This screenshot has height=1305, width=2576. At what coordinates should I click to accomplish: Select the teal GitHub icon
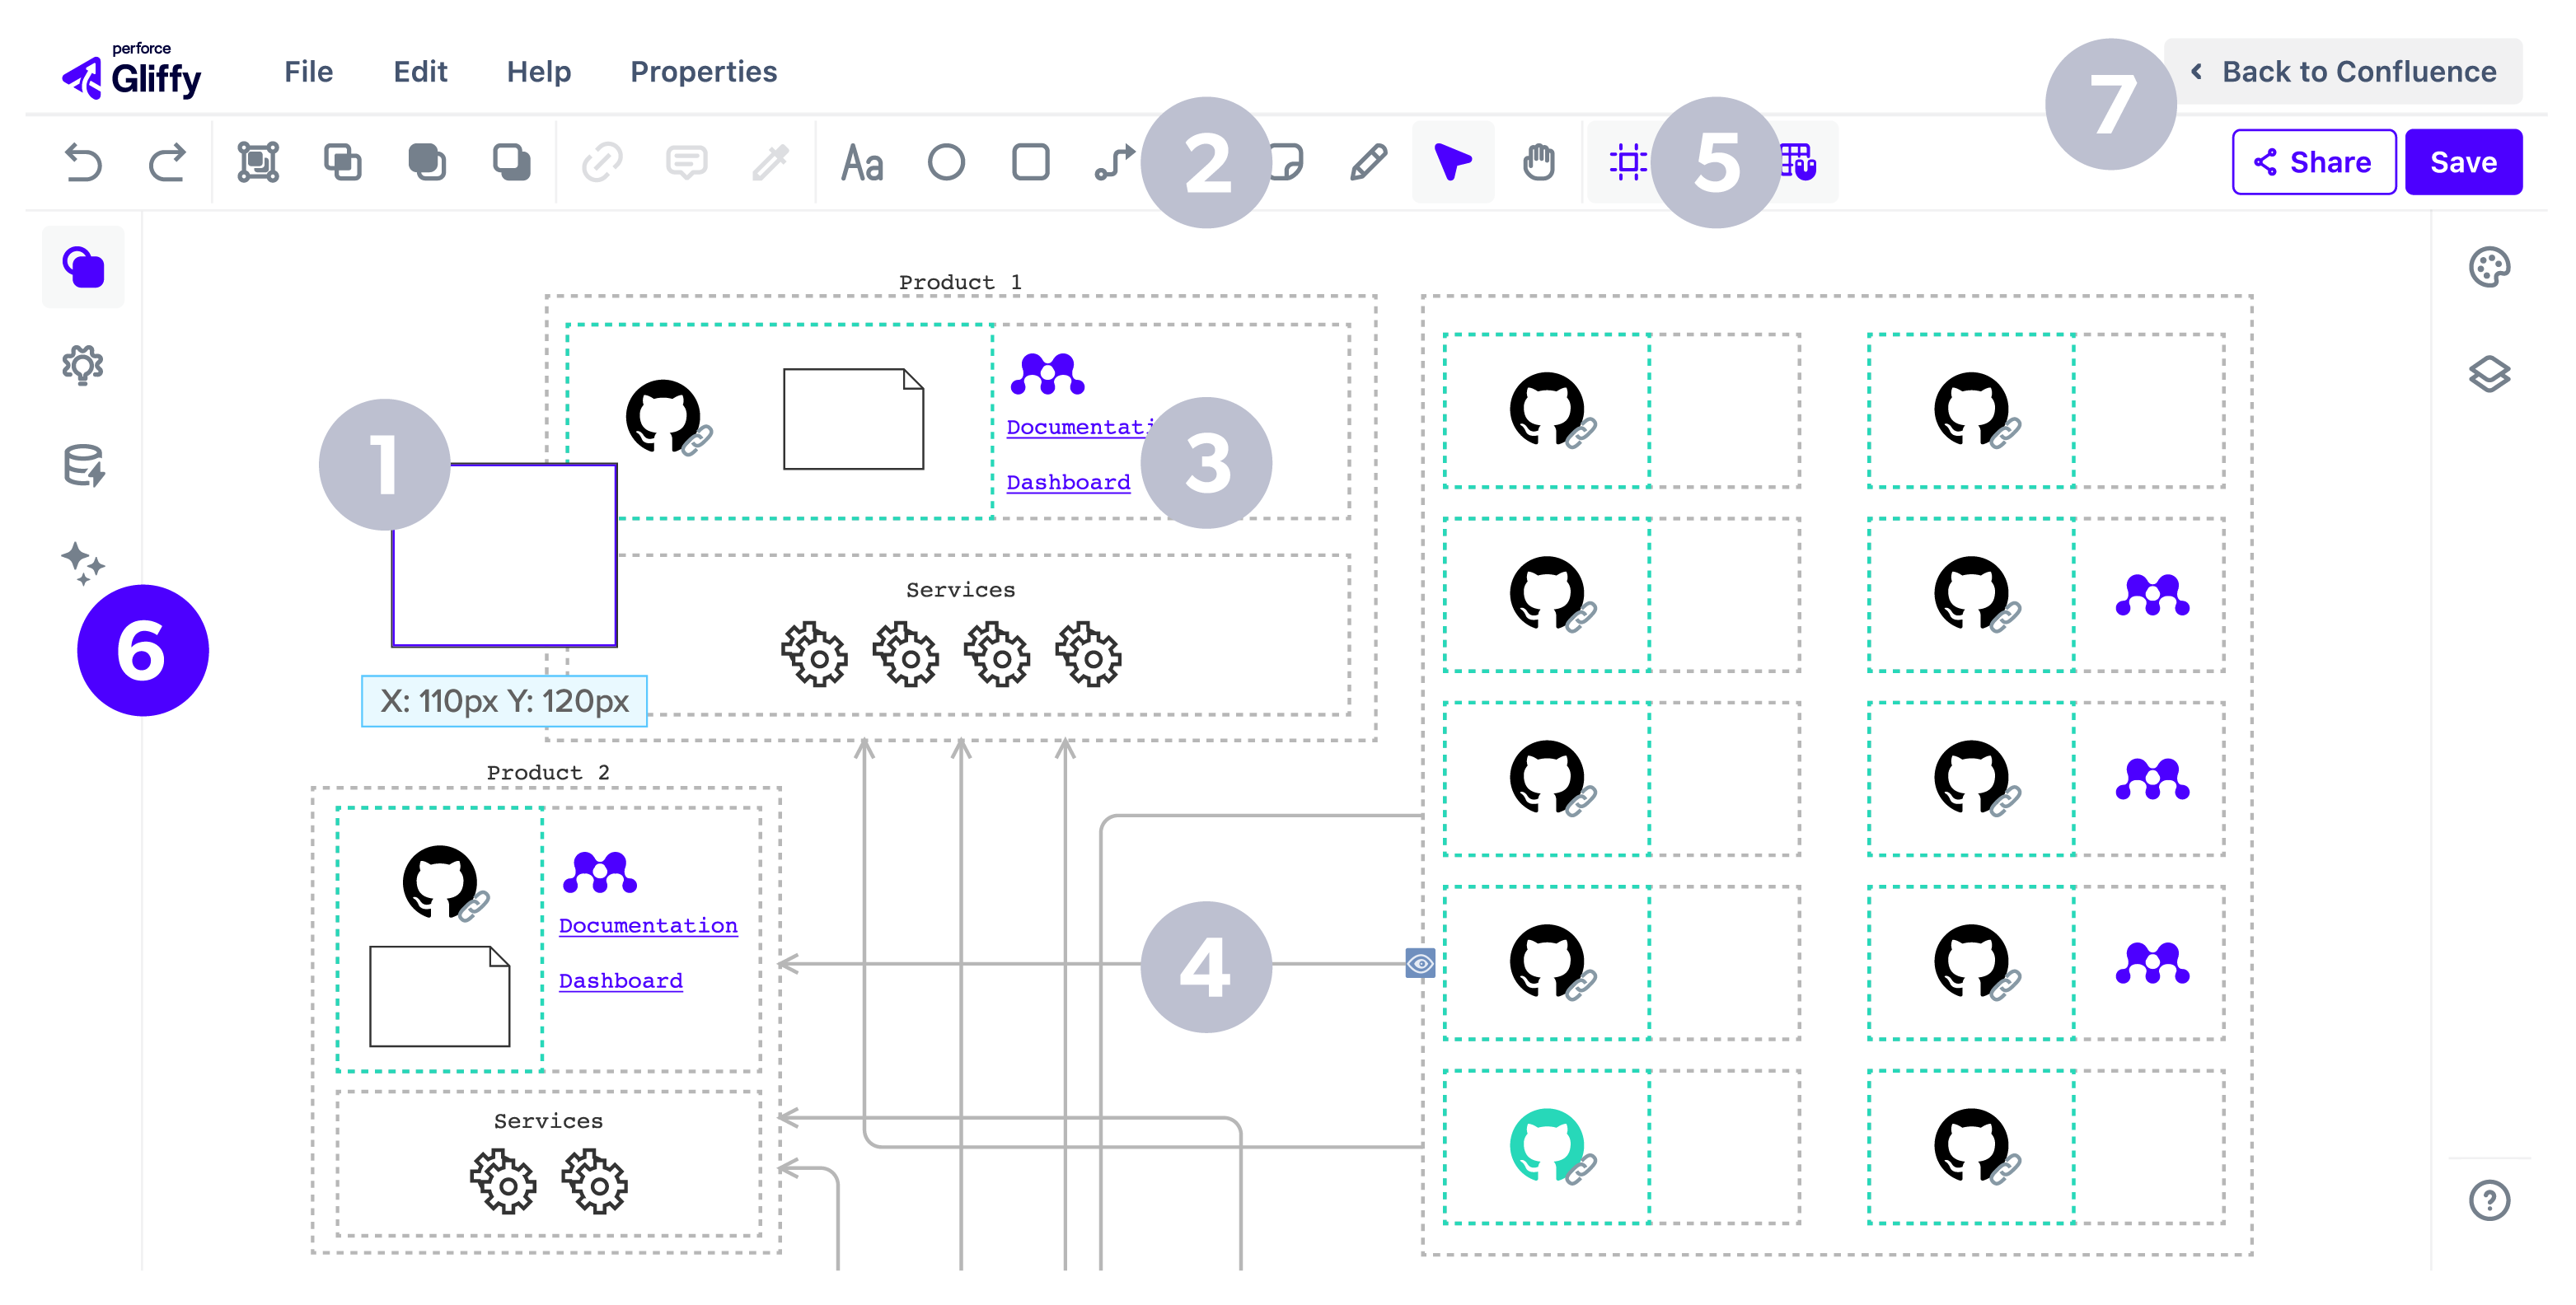click(1548, 1146)
